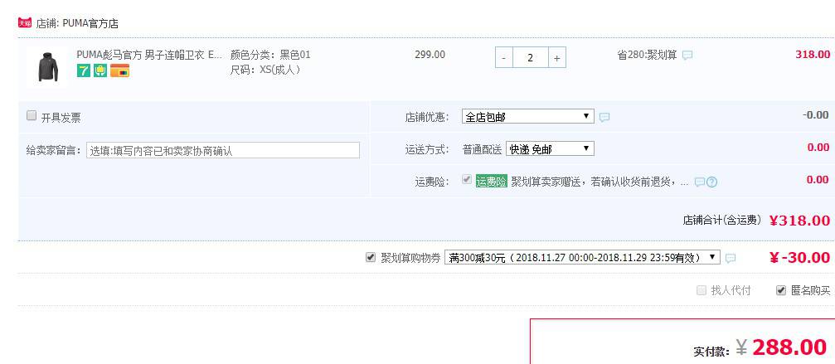Click the unit price 299.00
The width and height of the screenshot is (835, 364).
coord(430,54)
